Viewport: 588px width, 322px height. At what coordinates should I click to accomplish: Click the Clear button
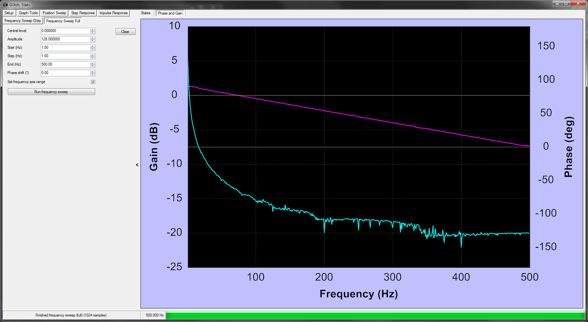tap(125, 31)
